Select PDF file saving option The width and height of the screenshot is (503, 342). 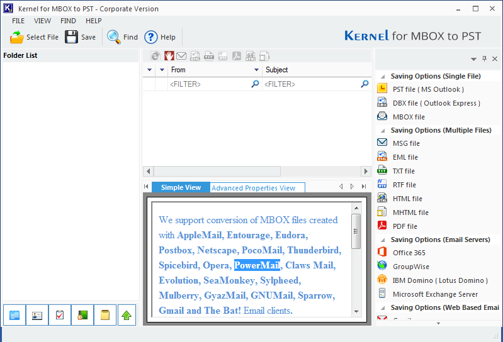point(405,226)
